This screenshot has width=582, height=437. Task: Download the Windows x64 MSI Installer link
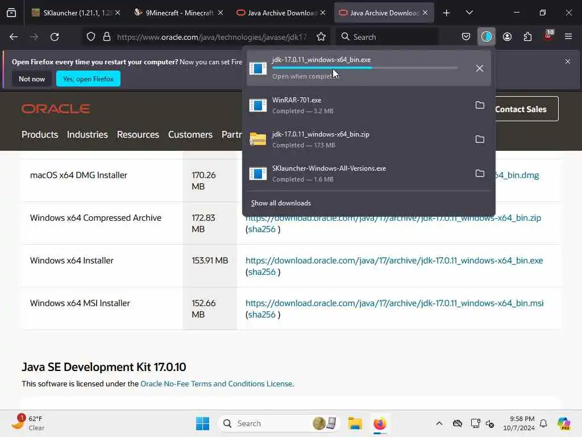point(394,303)
